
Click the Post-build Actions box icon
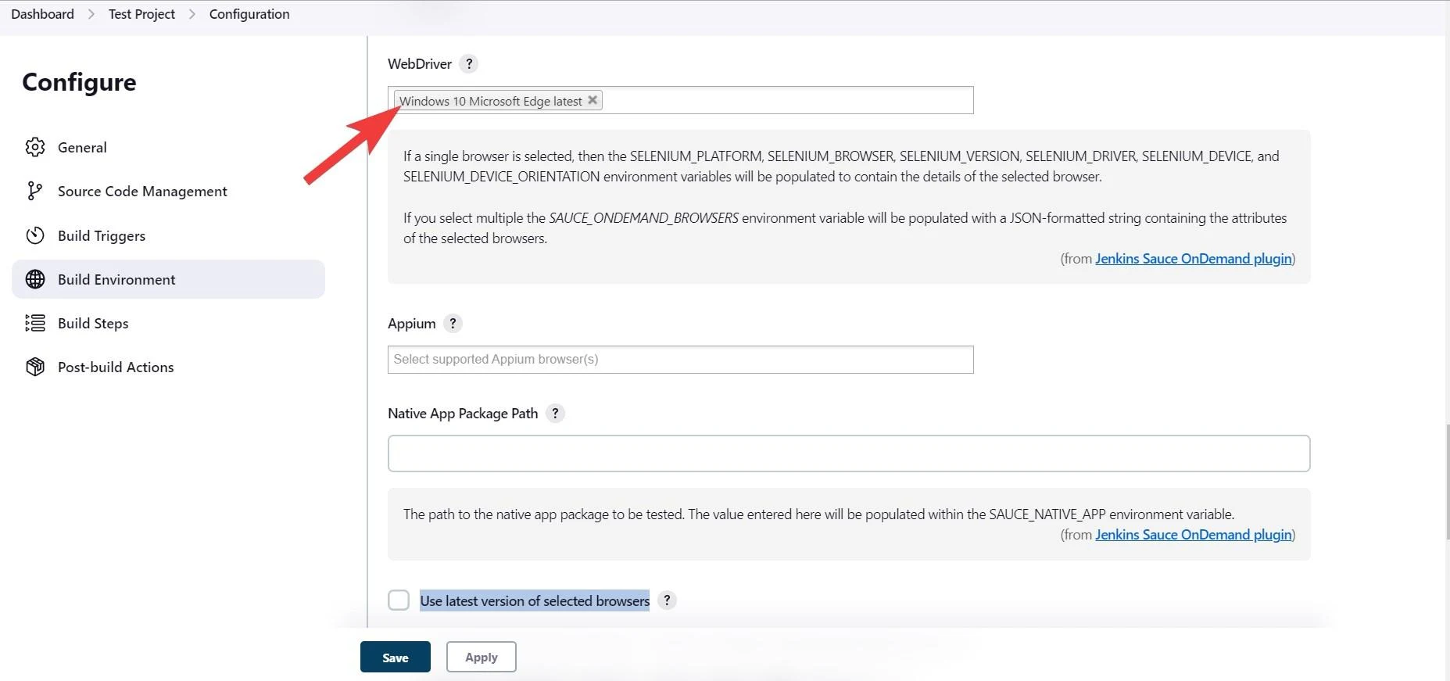35,367
